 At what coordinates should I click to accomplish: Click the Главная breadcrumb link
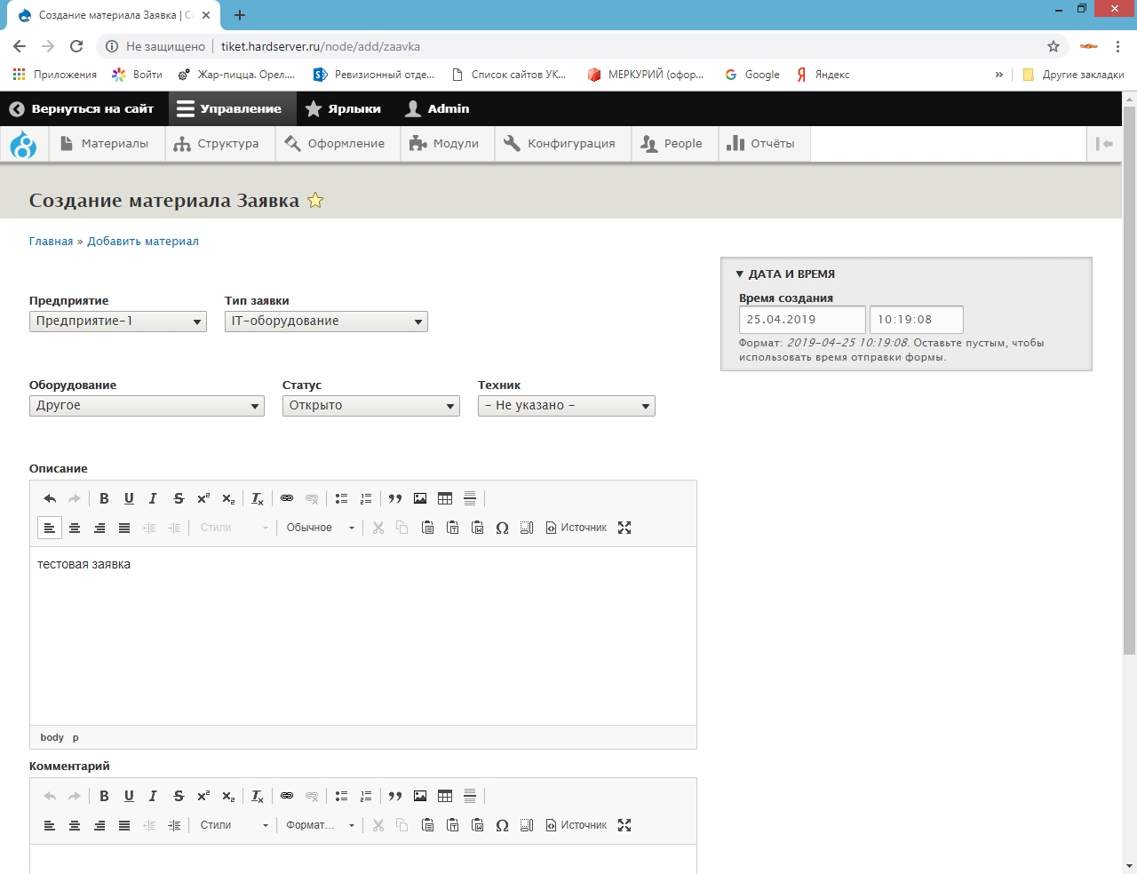(x=51, y=242)
